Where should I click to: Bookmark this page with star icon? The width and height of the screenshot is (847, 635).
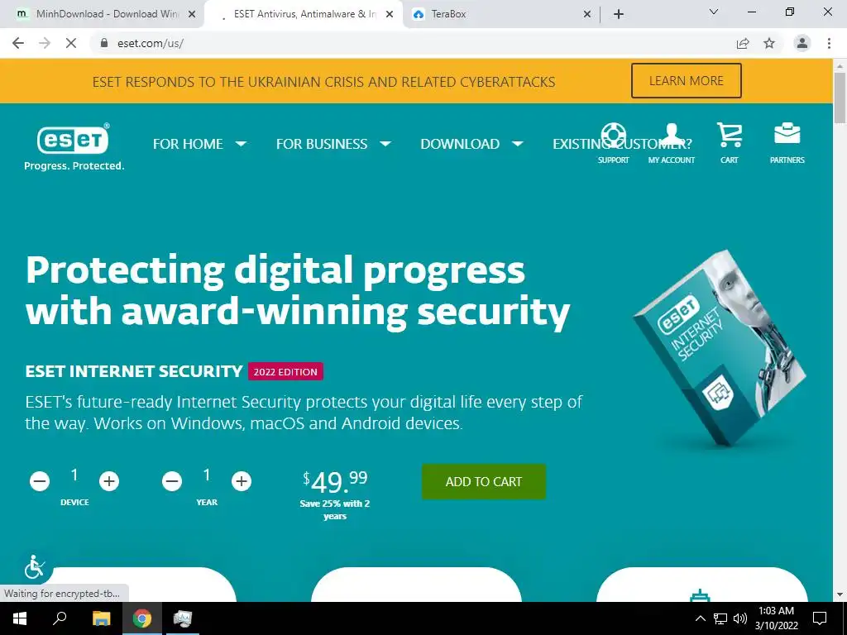[769, 43]
